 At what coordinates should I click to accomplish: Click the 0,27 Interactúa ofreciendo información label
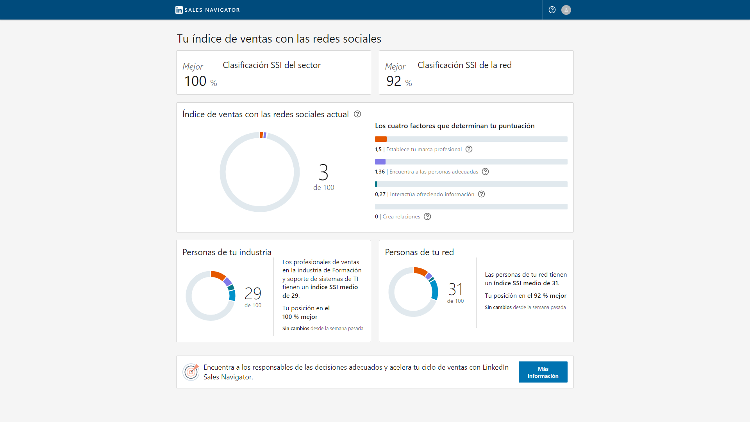[x=425, y=194]
